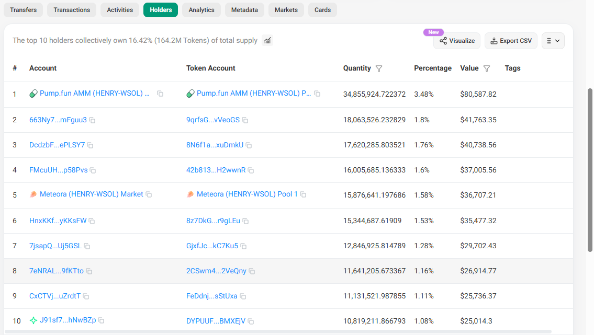Open the FMcuUH...p58Pvs account link
Viewport: 594px width, 335px height.
click(x=58, y=170)
